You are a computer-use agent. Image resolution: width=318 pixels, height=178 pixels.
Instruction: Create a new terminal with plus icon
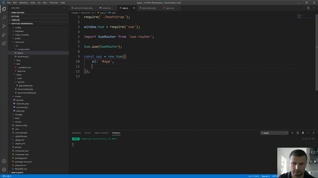292,133
